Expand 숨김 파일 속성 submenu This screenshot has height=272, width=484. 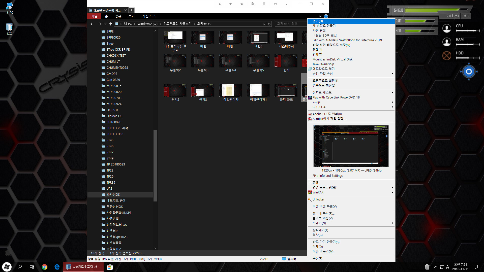point(351,74)
